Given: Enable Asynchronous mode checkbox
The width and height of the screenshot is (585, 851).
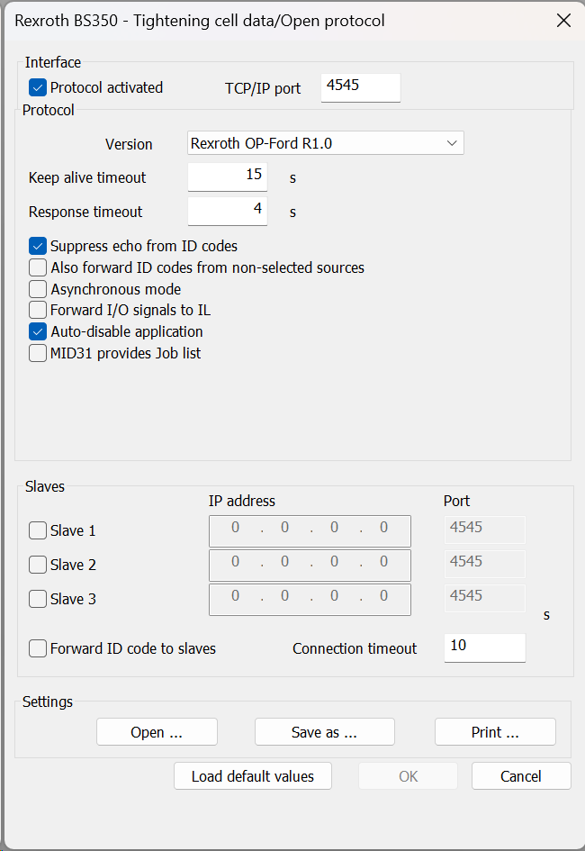Looking at the screenshot, I should click(x=38, y=289).
